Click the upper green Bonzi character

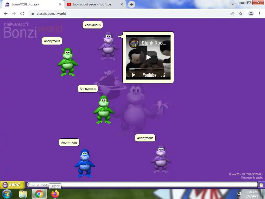(x=68, y=62)
